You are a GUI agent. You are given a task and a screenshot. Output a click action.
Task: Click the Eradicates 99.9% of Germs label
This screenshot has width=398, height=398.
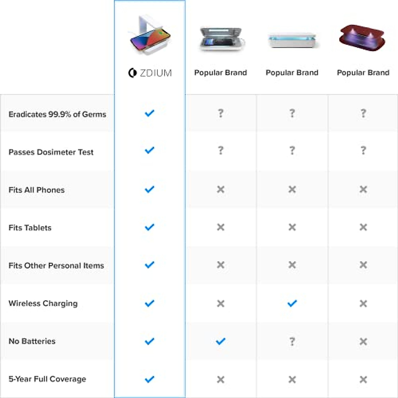click(x=57, y=114)
